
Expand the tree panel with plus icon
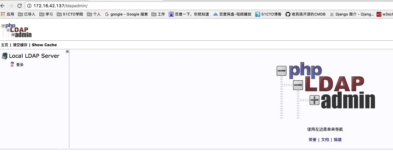coord(67,51)
